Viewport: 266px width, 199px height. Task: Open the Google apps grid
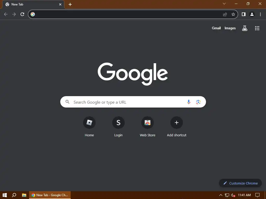257,28
